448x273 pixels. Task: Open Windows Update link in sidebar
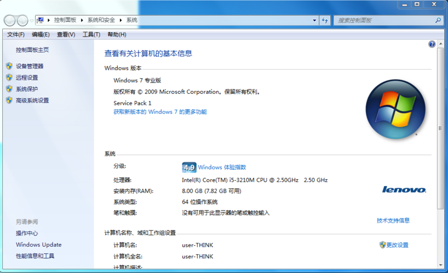[39, 245]
